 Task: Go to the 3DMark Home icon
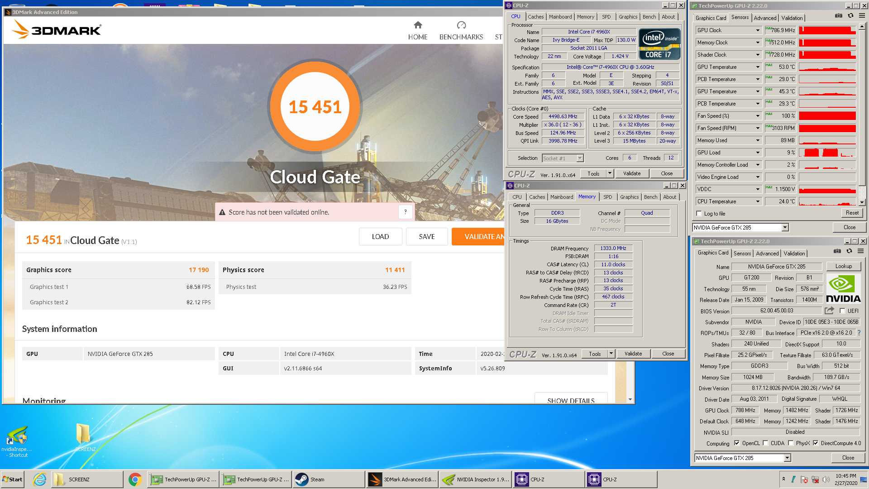click(418, 25)
